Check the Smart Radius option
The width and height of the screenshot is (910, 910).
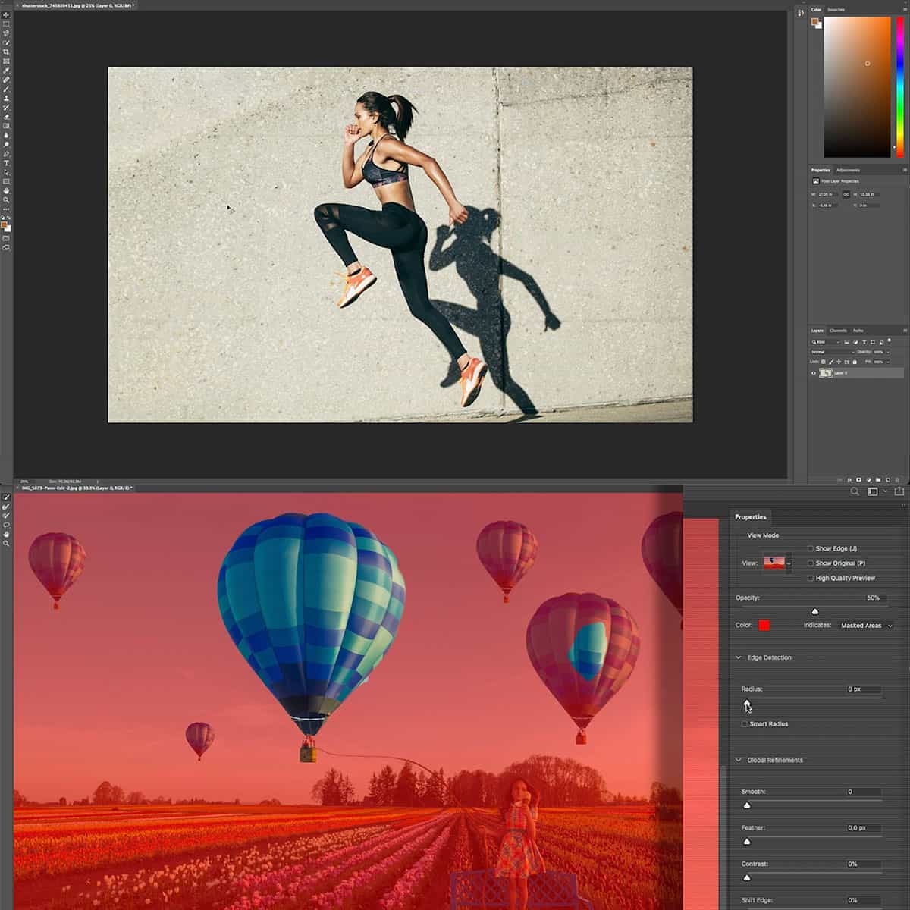coord(745,724)
